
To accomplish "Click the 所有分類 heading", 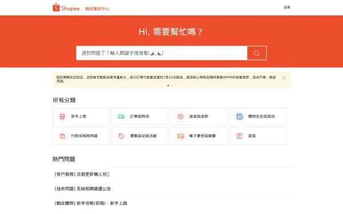I will [x=64, y=100].
